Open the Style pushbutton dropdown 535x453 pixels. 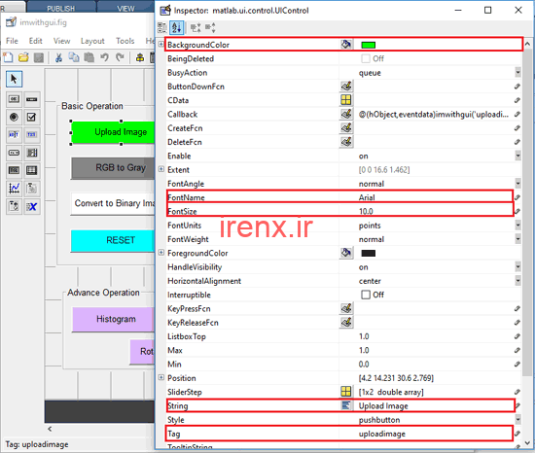click(517, 419)
